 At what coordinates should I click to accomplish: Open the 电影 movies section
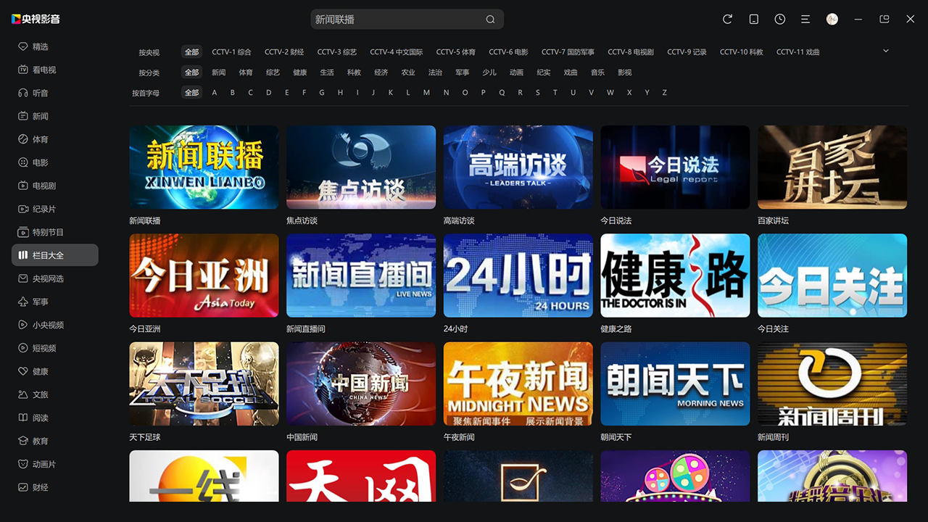pos(43,162)
